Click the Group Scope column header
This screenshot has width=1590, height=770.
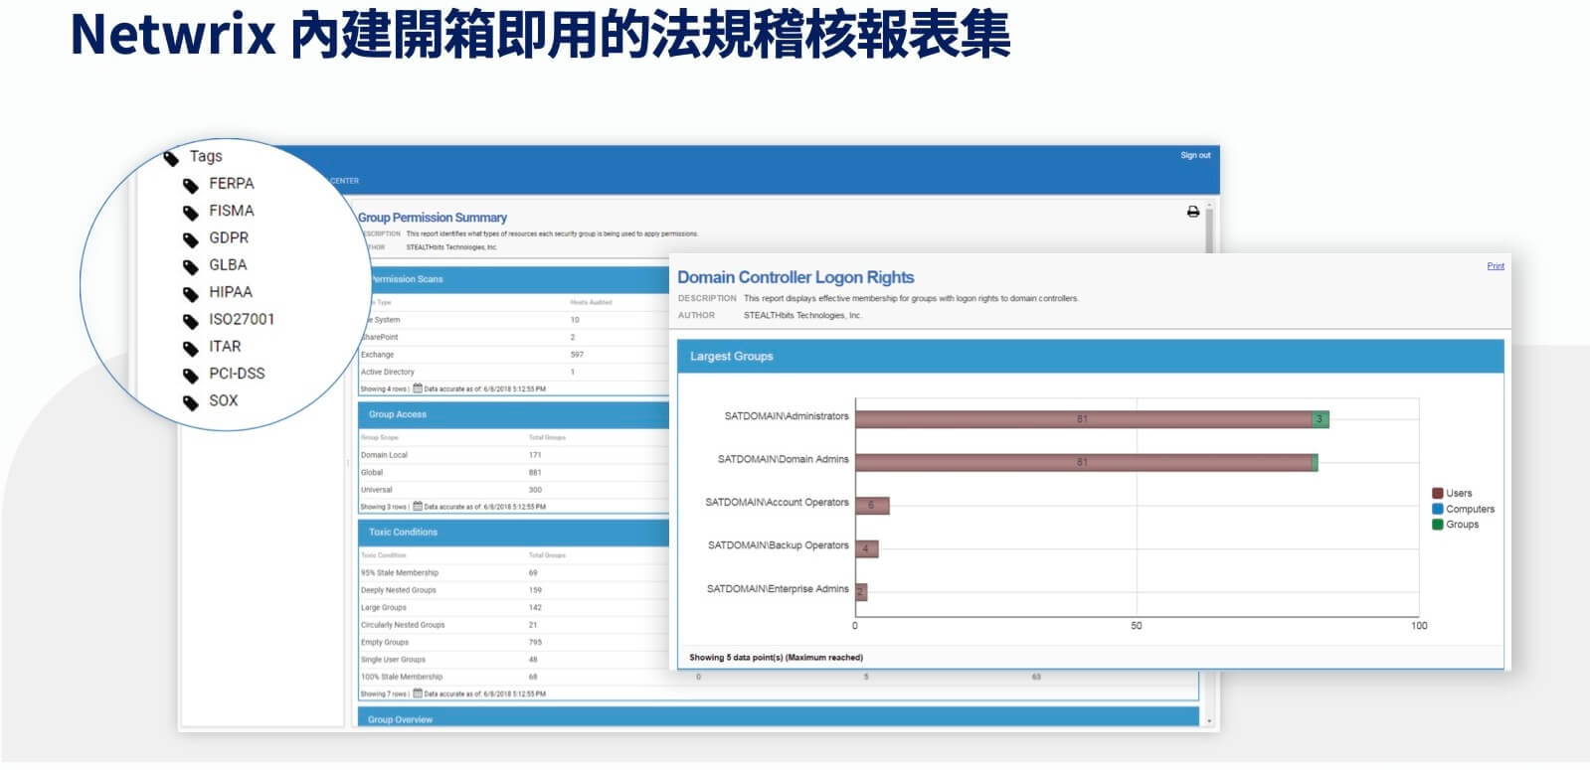pos(380,437)
